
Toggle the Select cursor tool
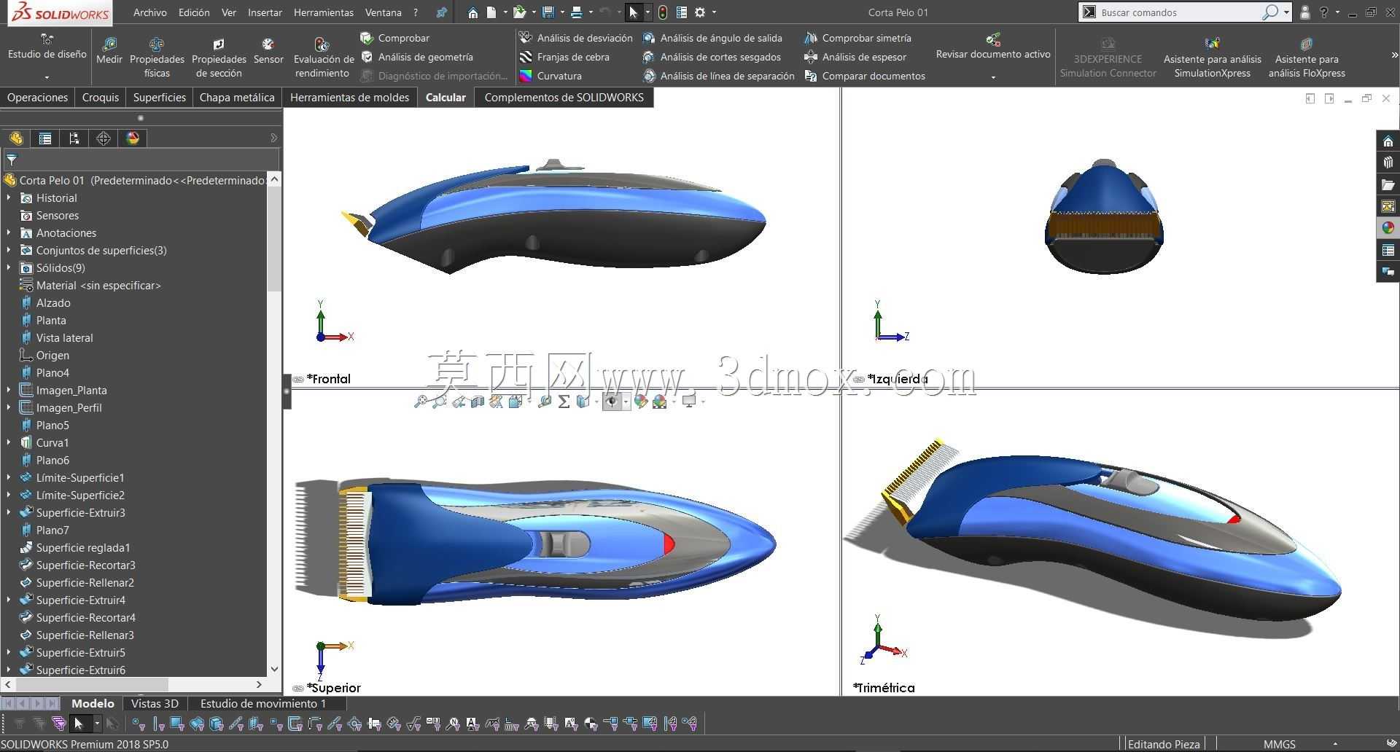point(633,12)
